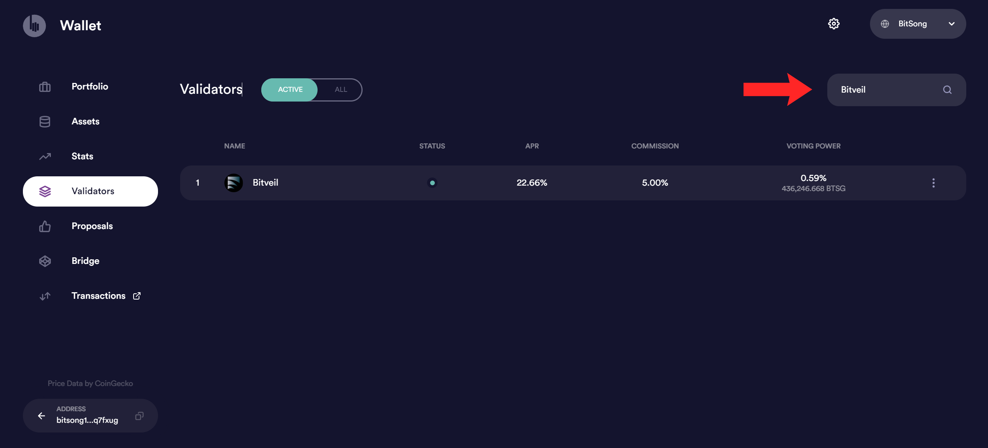Viewport: 988px width, 448px height.
Task: Sort by the APR column header
Action: tap(532, 146)
